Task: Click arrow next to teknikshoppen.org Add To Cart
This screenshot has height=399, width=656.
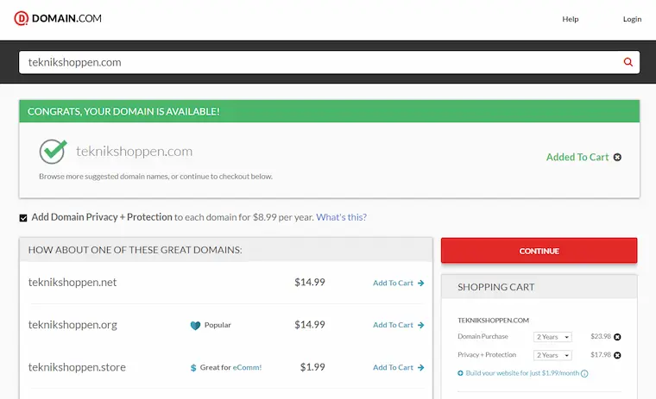Action: pyautogui.click(x=421, y=325)
